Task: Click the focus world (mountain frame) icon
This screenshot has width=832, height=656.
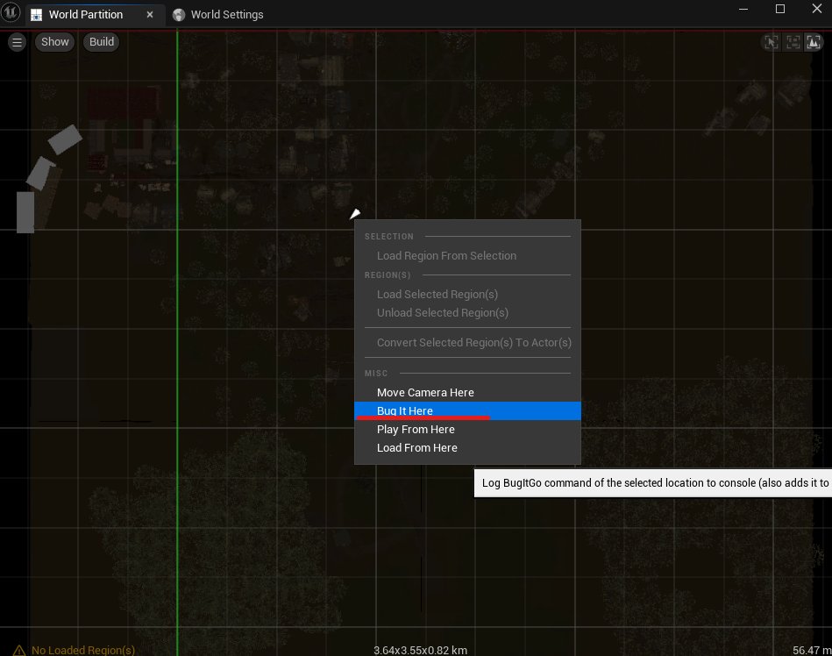Action: pos(814,42)
